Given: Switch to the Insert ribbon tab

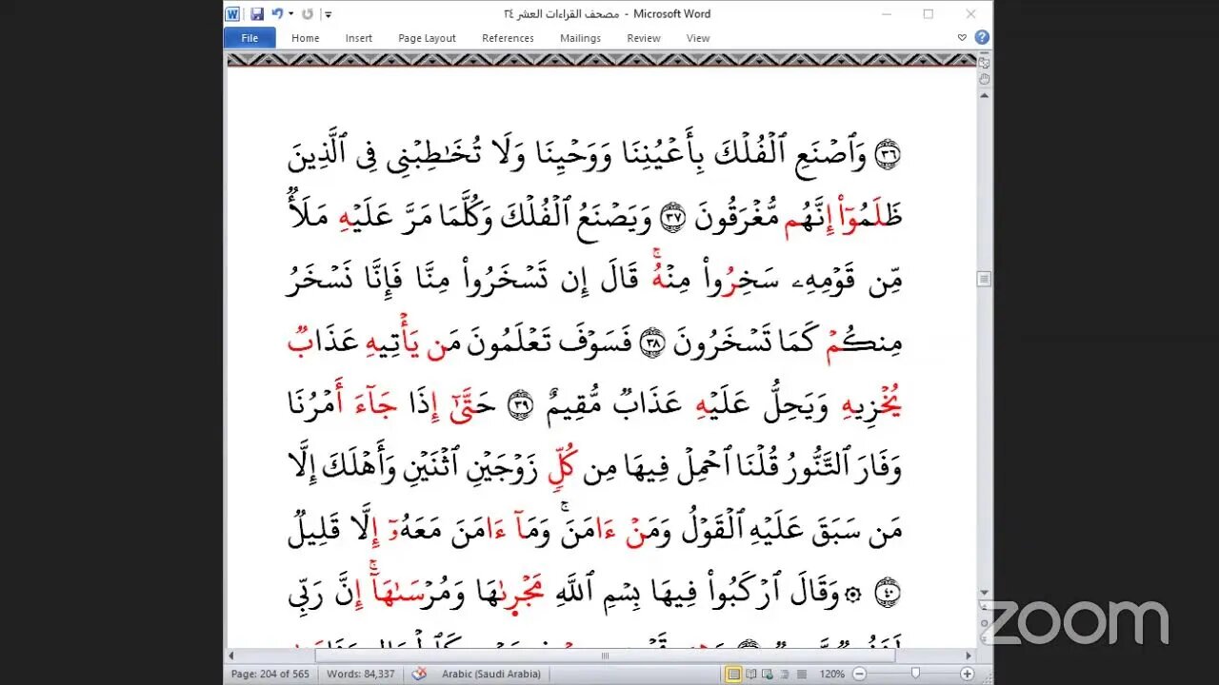Looking at the screenshot, I should click(x=359, y=38).
